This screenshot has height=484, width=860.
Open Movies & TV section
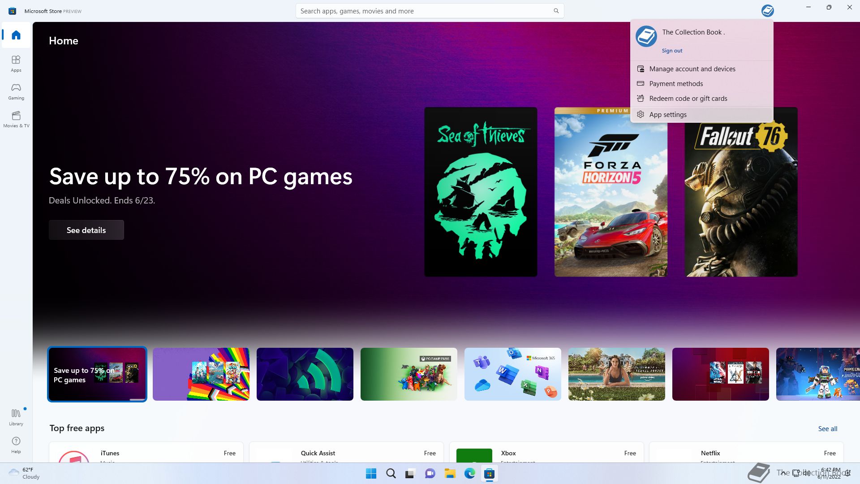(16, 119)
